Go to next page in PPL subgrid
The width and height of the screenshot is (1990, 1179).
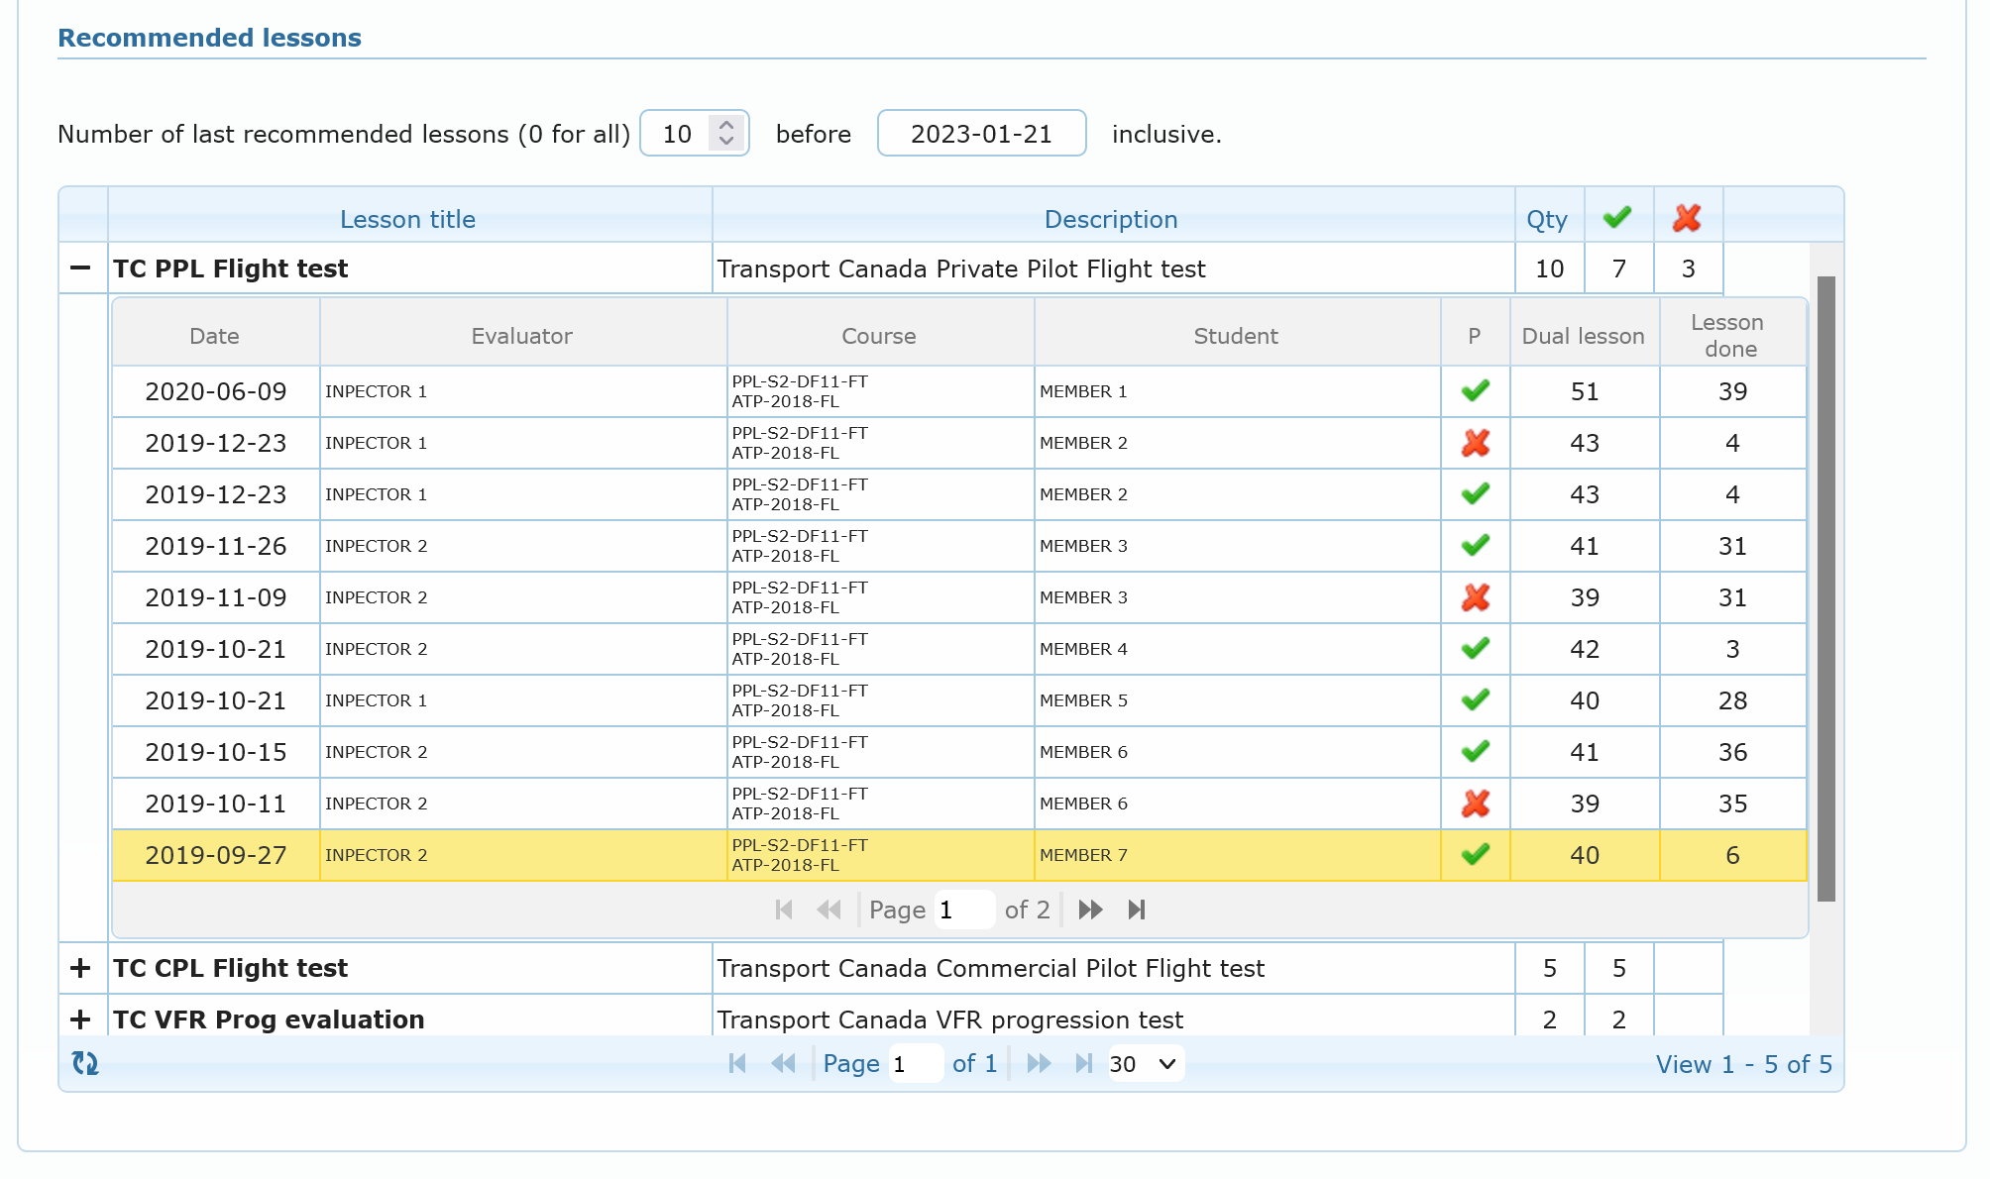coord(1090,910)
